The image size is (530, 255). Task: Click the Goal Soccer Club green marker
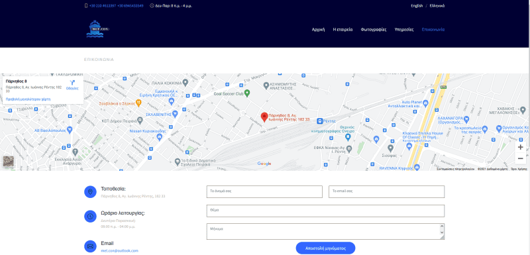pyautogui.click(x=247, y=93)
